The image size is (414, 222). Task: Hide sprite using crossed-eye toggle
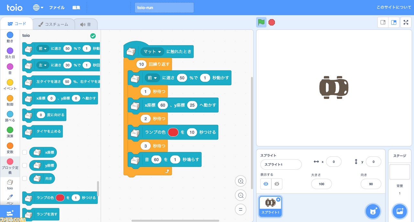tap(277, 184)
